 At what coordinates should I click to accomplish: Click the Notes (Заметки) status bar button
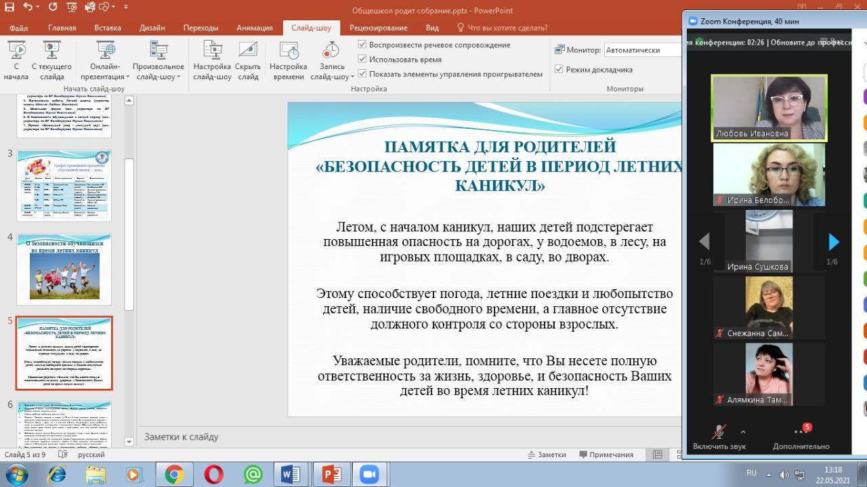546,454
